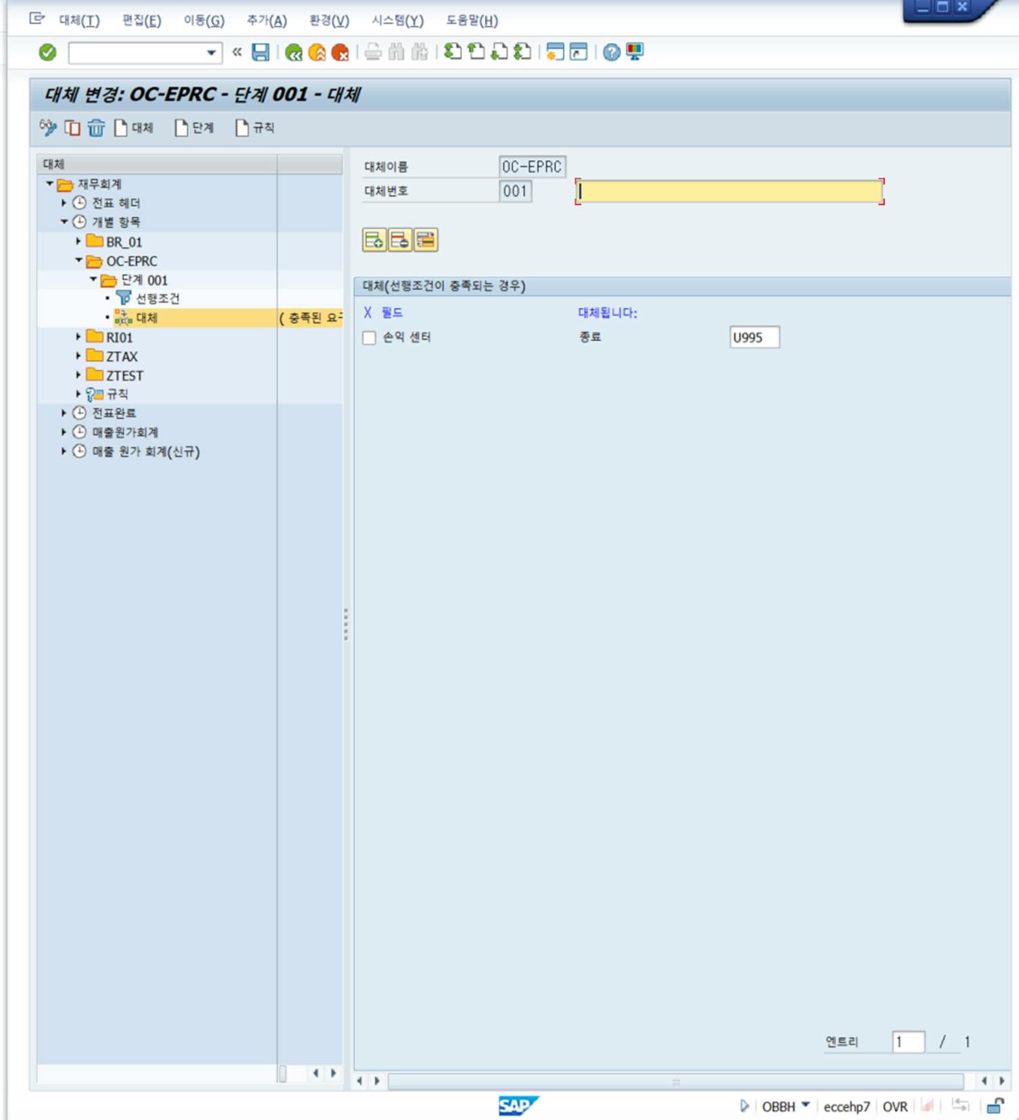Click the 대체 create button in the application toolbar

(x=134, y=128)
